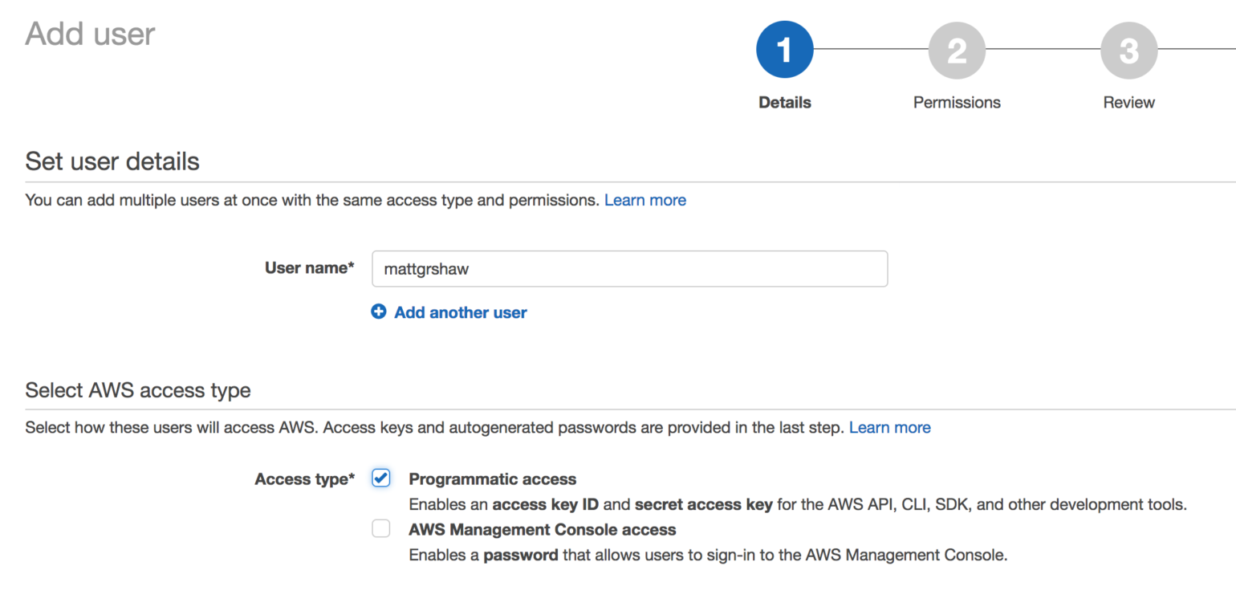Click the Add another user link
This screenshot has width=1236, height=611.
[x=461, y=312]
